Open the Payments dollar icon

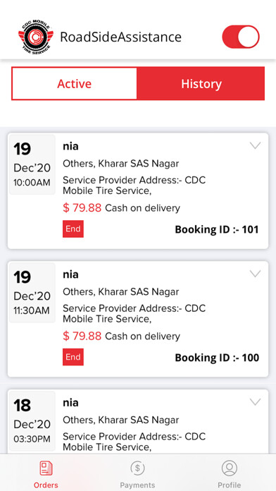(x=137, y=468)
